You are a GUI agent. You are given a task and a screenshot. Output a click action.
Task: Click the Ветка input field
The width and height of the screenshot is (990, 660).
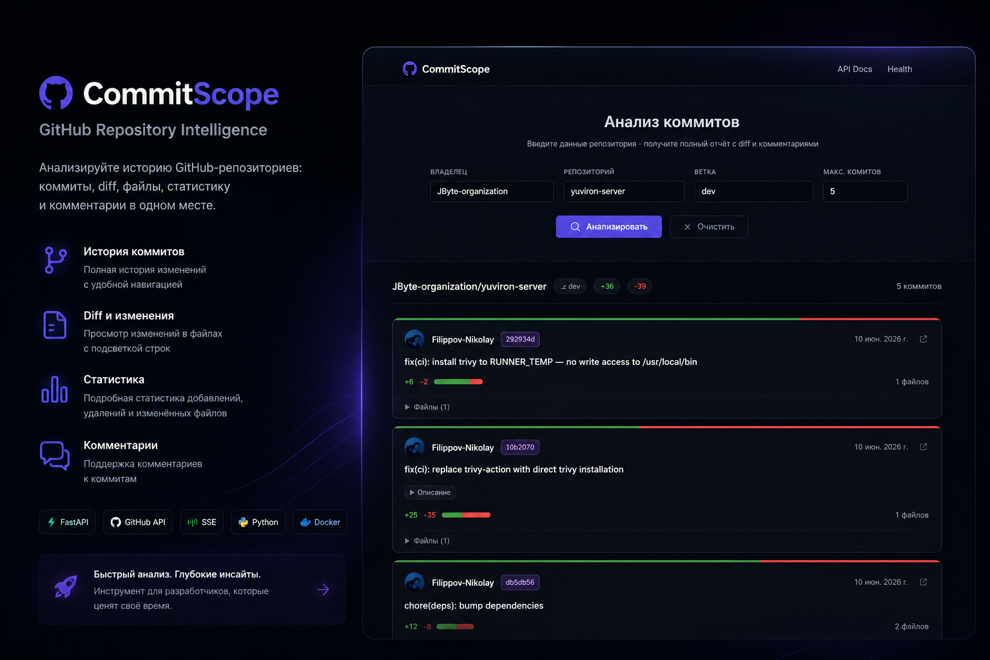tap(753, 191)
